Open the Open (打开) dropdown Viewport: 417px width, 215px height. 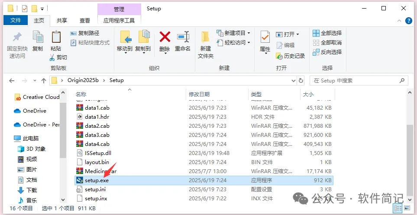288,35
